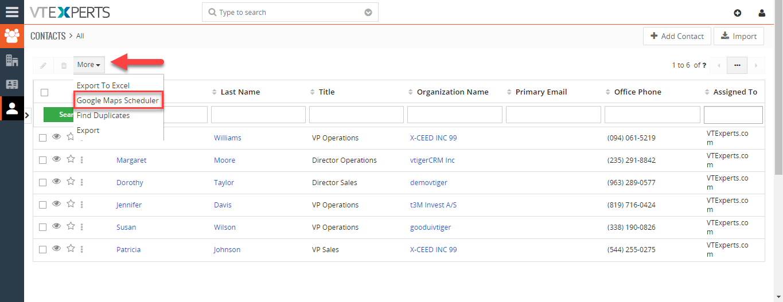Open row actions for Patricia Johnson
The image size is (783, 302).
click(x=82, y=250)
